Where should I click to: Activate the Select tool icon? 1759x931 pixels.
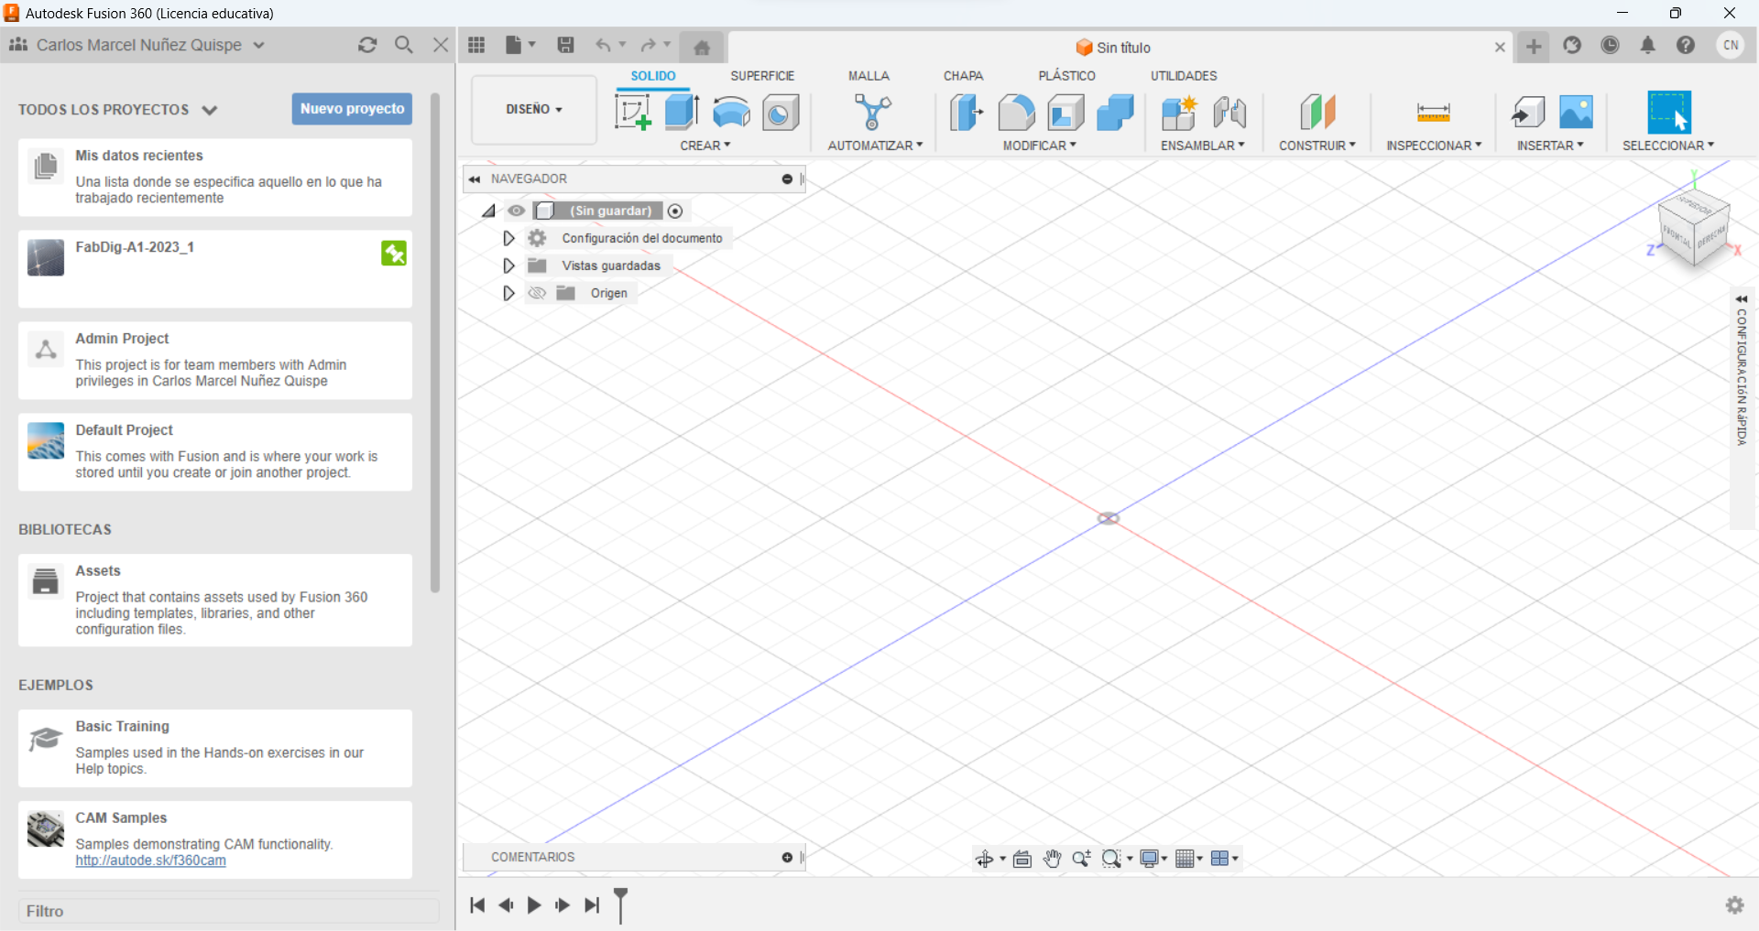pos(1668,113)
